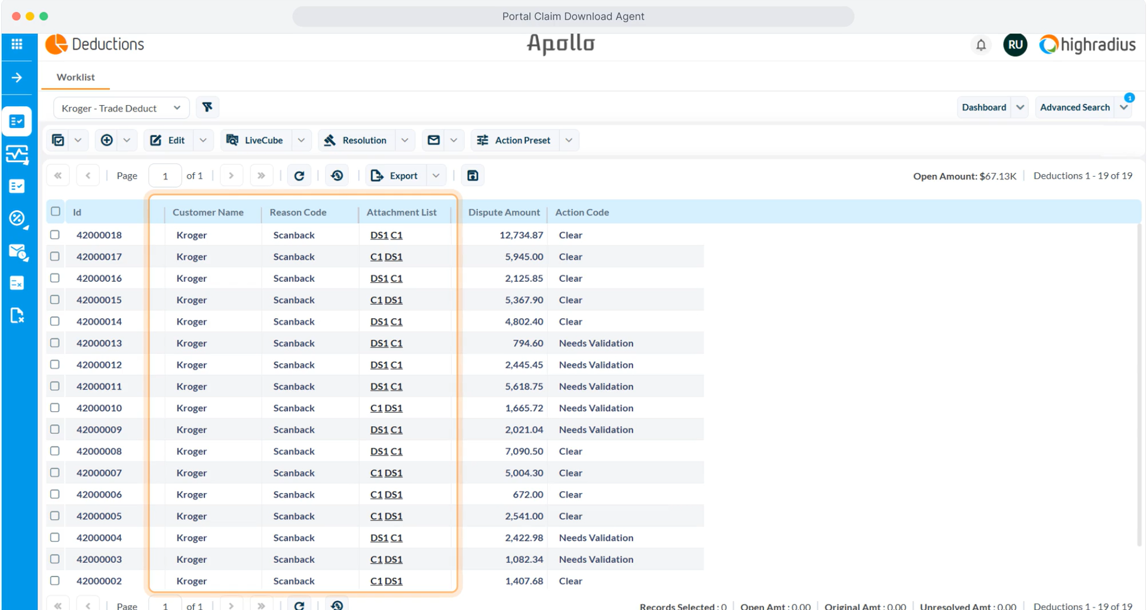Click the Advanced Search button
This screenshot has height=610, width=1147.
(1074, 107)
